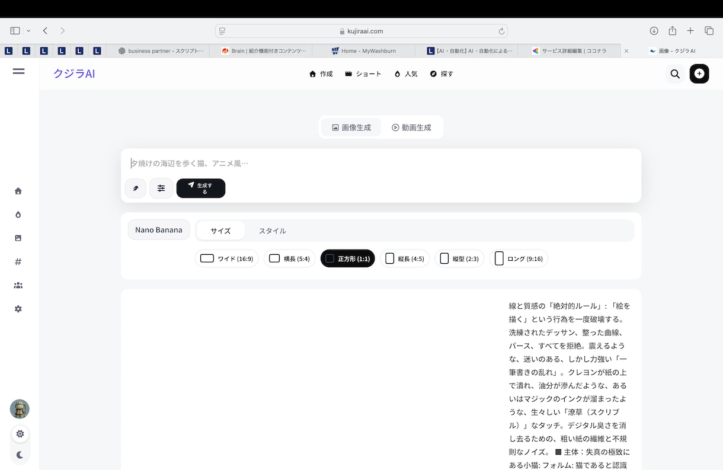This screenshot has height=470, width=723.
Task: Open Safari downloads icon
Action: point(654,31)
